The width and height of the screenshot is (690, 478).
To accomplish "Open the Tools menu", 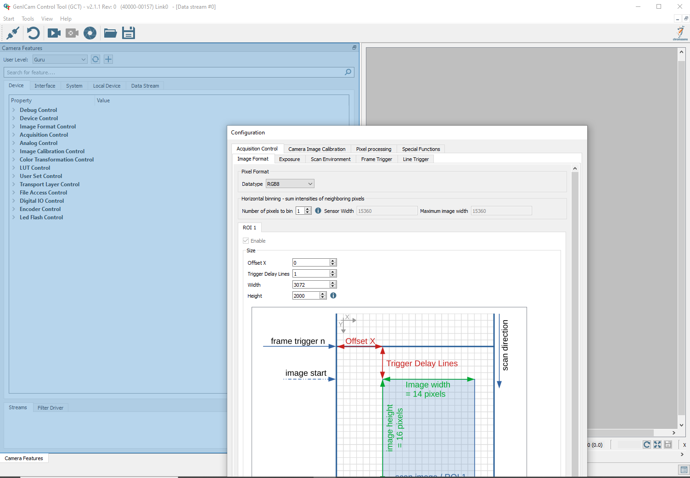I will (x=28, y=19).
